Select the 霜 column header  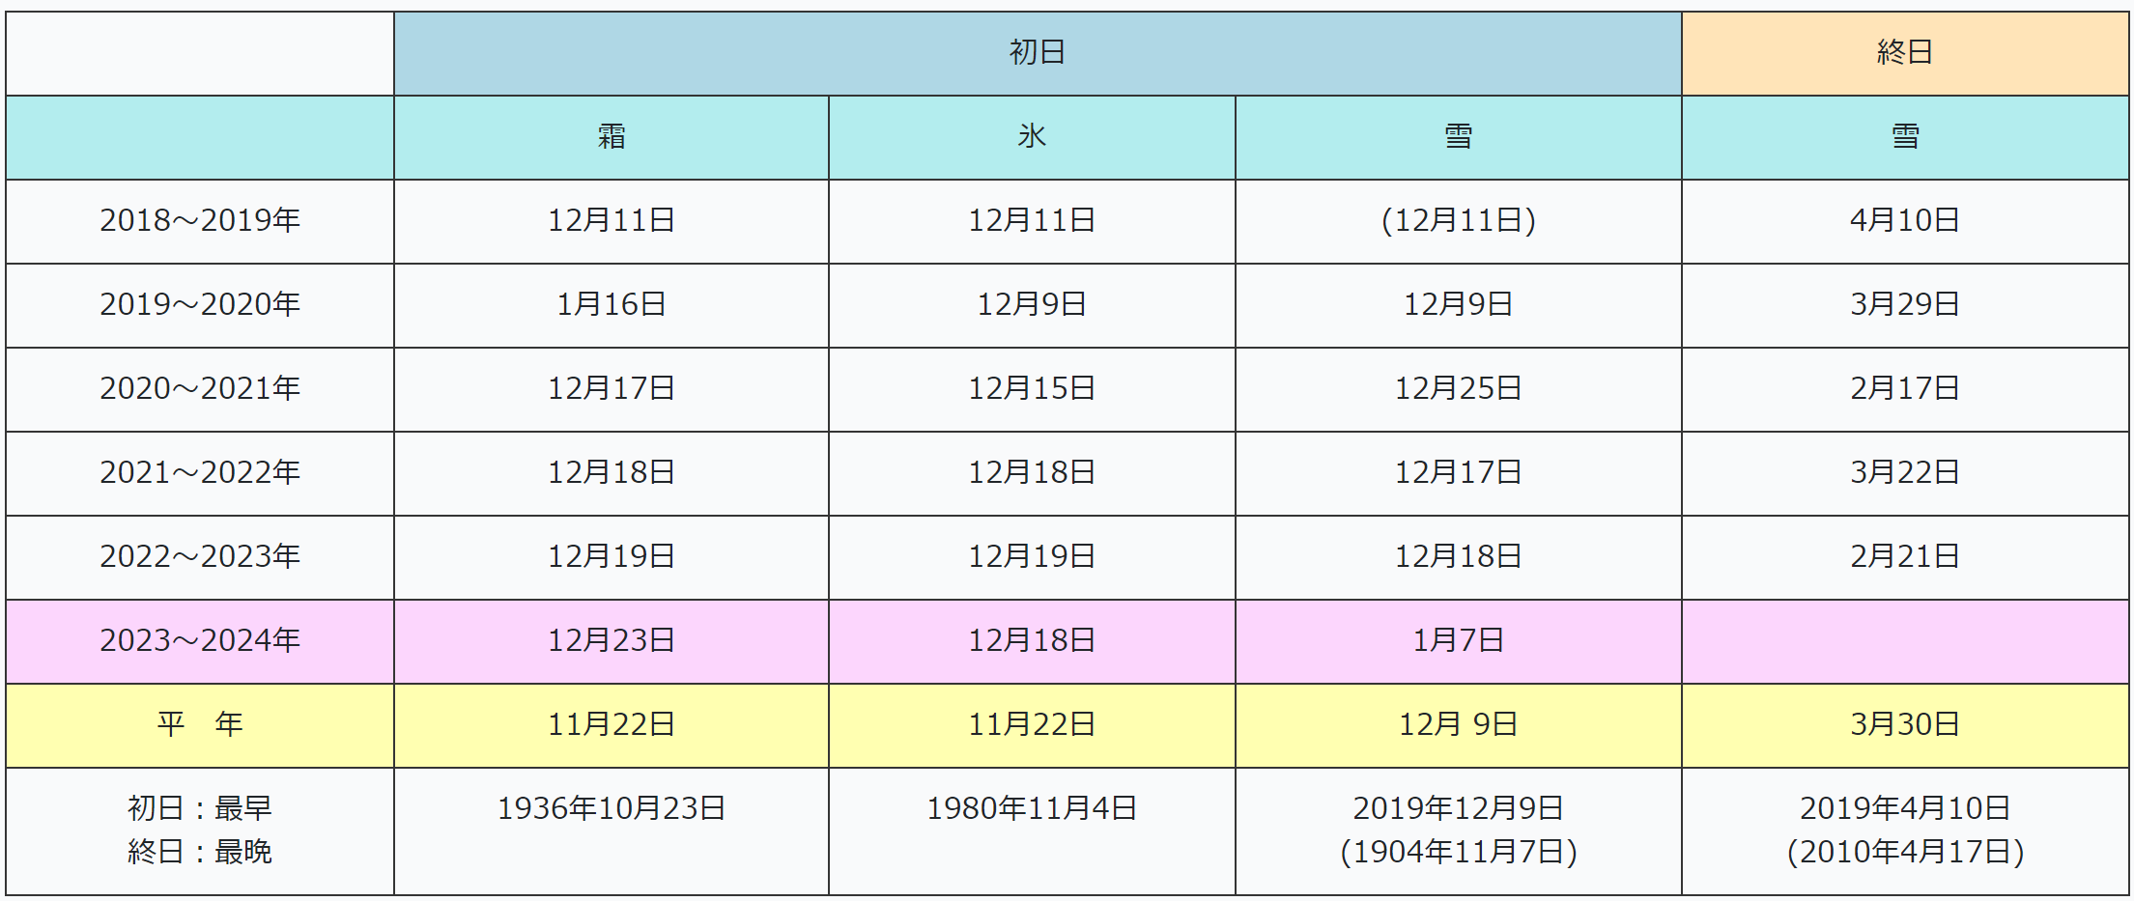coord(611,136)
